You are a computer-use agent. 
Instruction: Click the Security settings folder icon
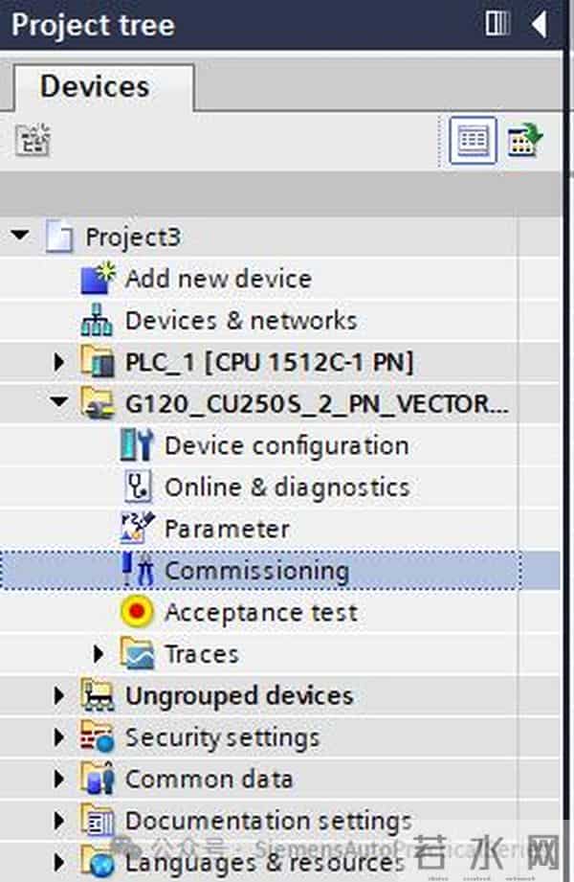[x=97, y=737]
